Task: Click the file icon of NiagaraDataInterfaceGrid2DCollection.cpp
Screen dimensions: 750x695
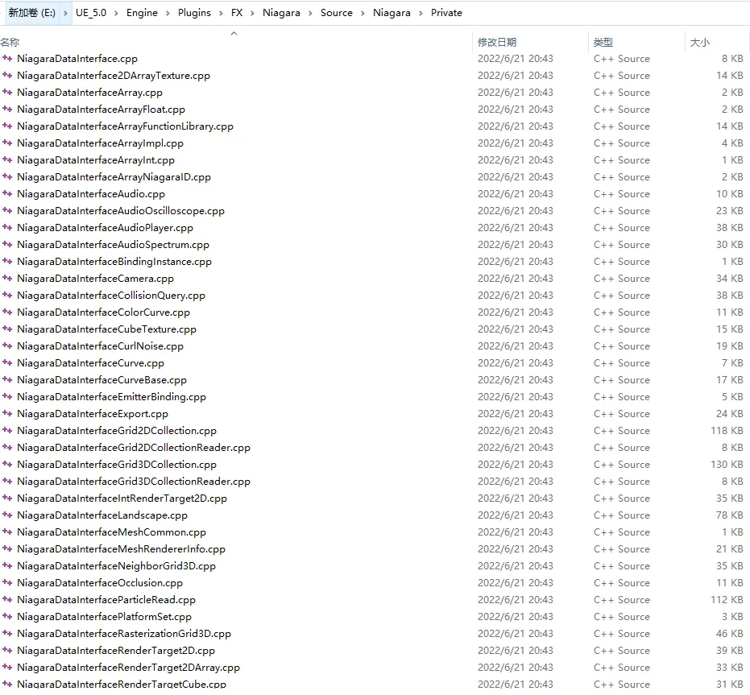Action: (7, 430)
